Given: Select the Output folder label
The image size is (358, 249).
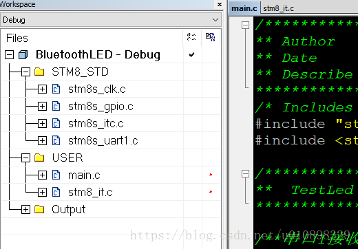Looking at the screenshot, I should tap(68, 210).
